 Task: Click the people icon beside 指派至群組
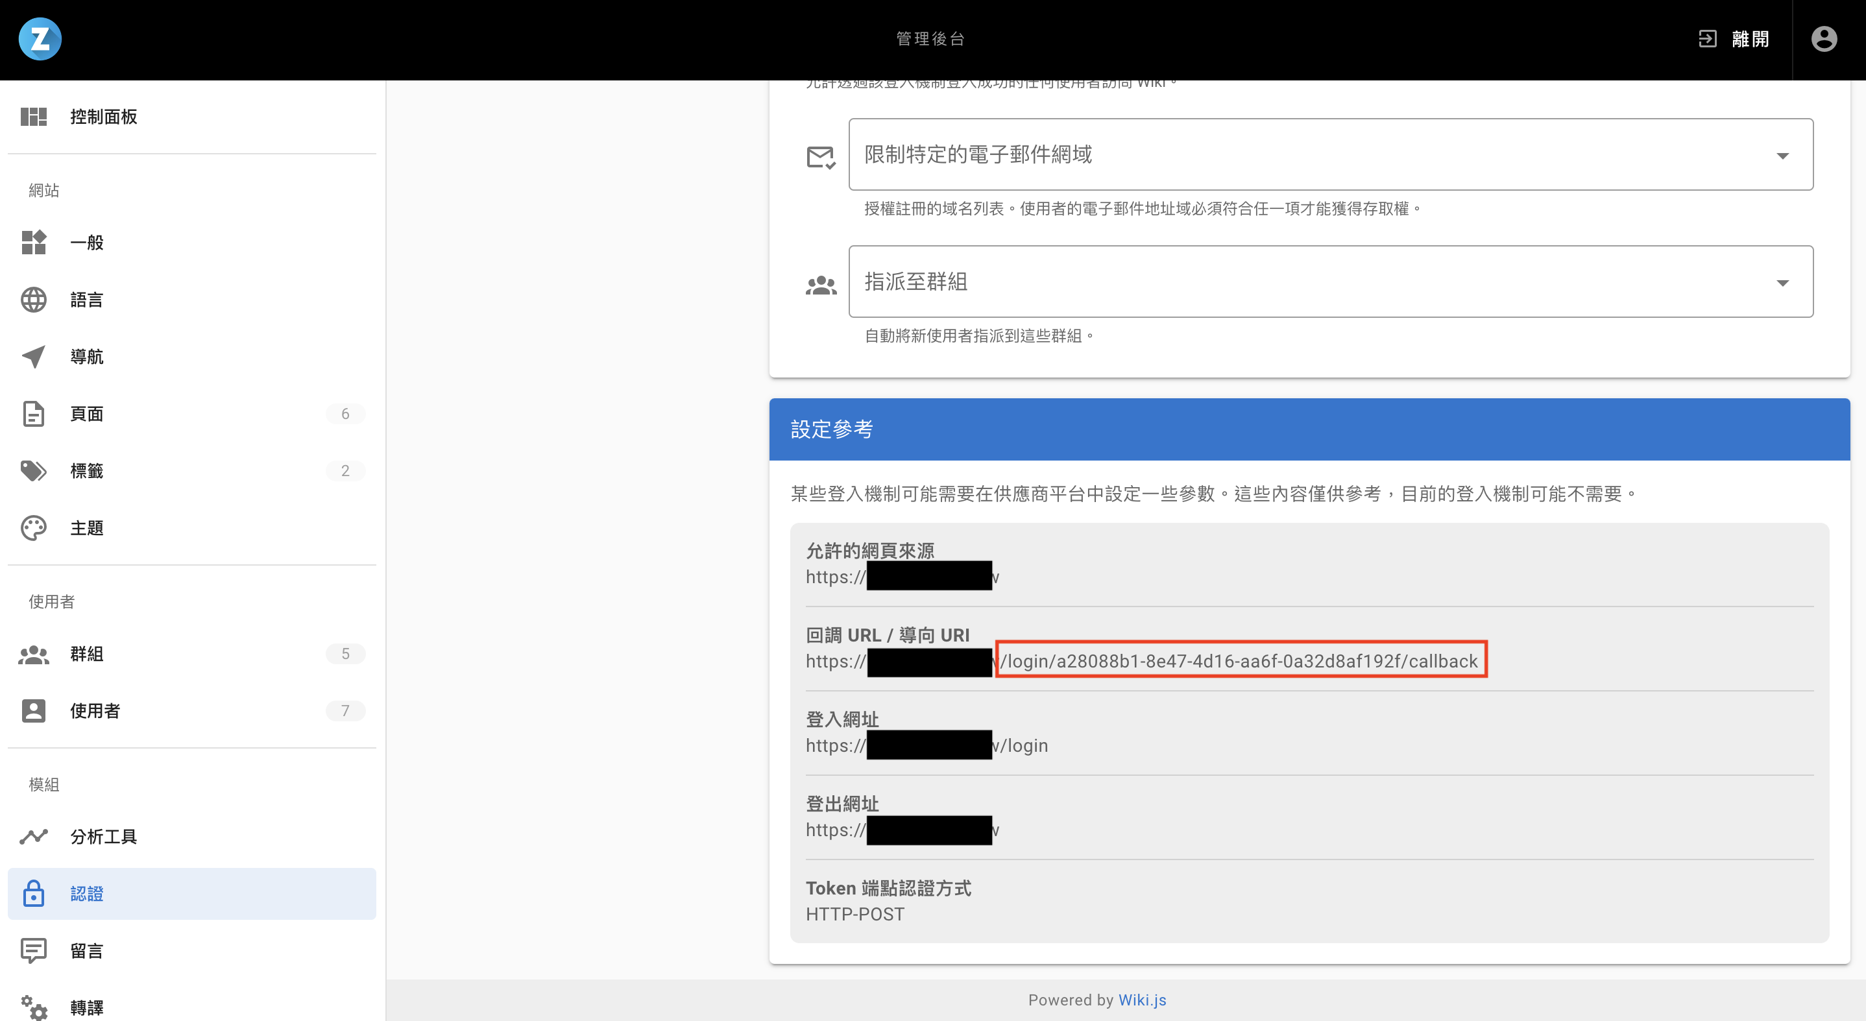(x=821, y=285)
